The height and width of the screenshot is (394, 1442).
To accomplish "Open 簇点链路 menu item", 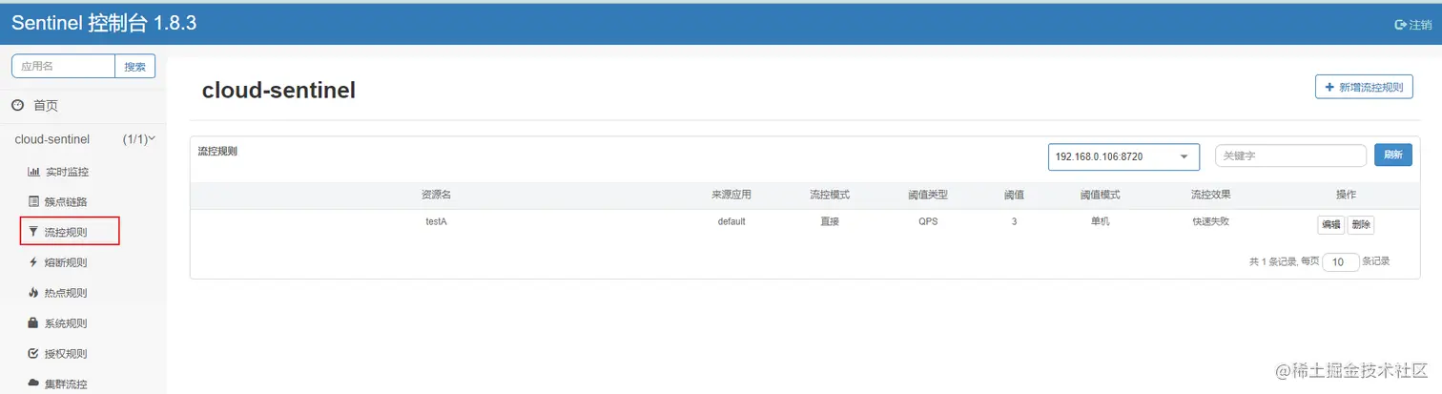I will (67, 201).
